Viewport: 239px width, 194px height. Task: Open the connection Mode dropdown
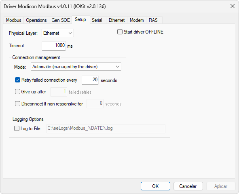coord(76,67)
